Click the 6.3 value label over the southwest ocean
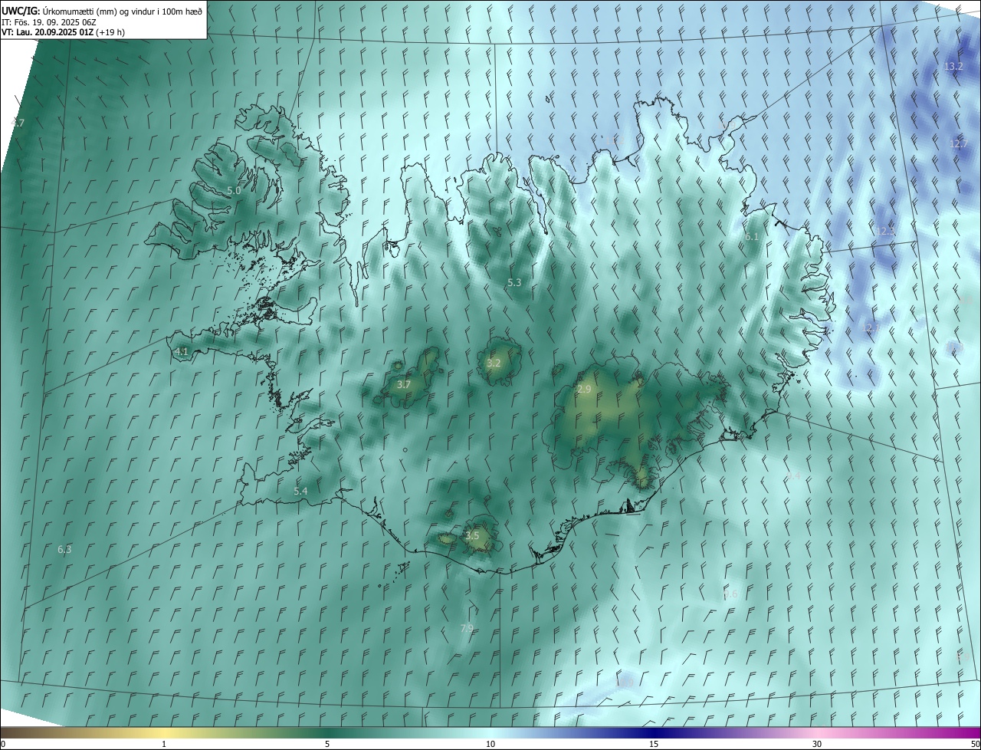 (x=64, y=549)
